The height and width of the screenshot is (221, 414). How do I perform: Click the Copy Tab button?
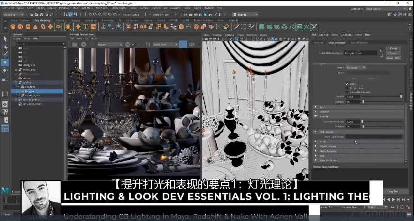click(392, 191)
